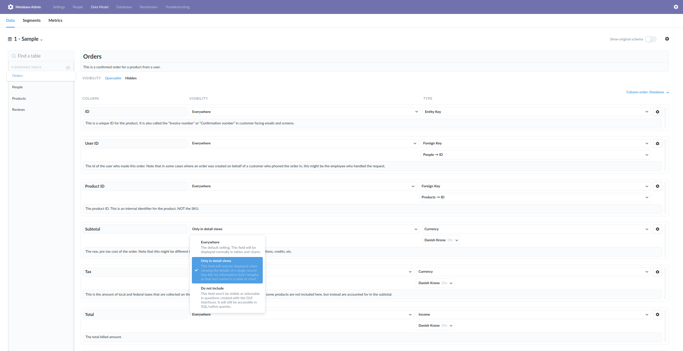Image resolution: width=683 pixels, height=351 pixels.
Task: Click the gear icon beside Show original schema
Action: (667, 39)
